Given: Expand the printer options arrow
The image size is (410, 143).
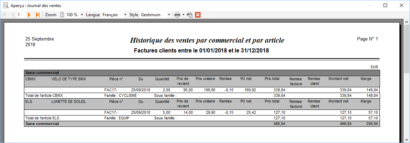Looking at the screenshot, I should pos(184,15).
